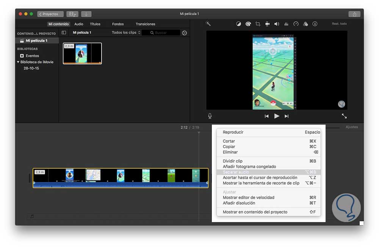Viewport: 379px width, 247px height.
Task: Choose Eliminar from context menu
Action: 269,152
